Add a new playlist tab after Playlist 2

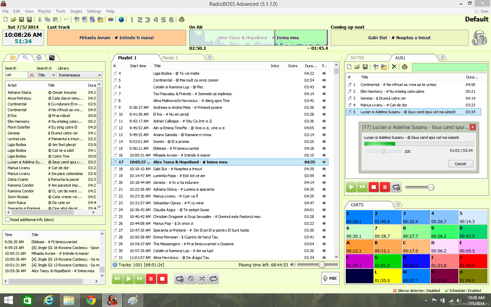[210, 57]
